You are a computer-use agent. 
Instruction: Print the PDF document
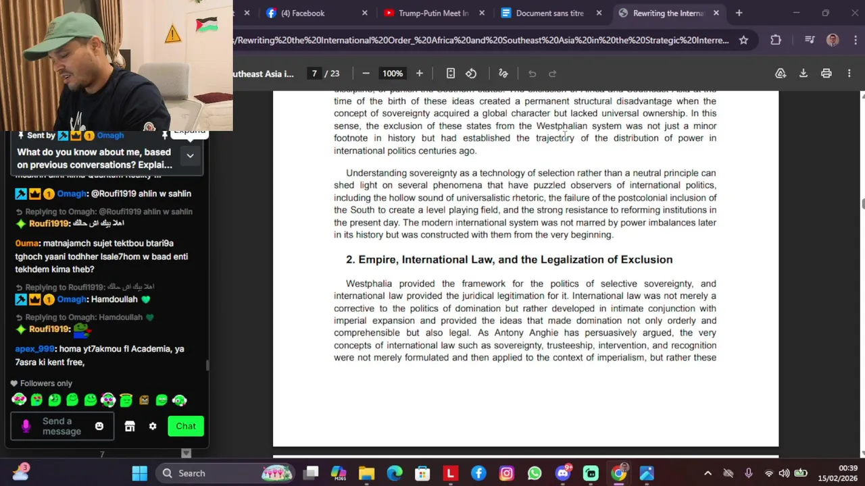tap(826, 74)
